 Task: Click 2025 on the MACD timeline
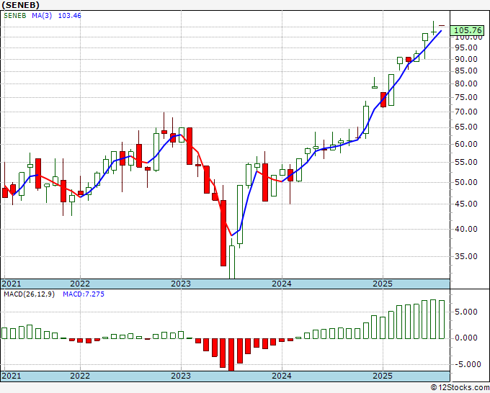point(383,376)
